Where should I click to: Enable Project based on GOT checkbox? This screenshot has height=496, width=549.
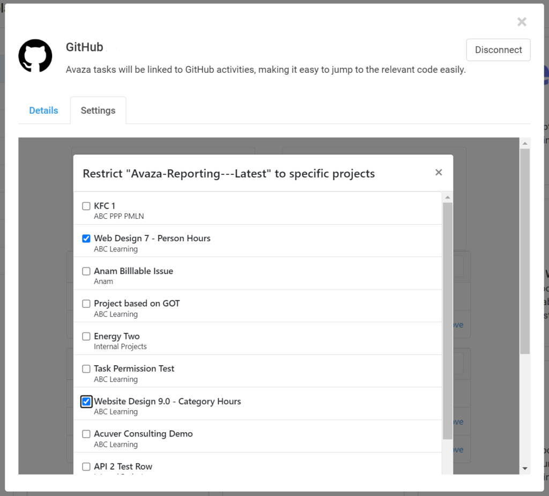click(86, 303)
